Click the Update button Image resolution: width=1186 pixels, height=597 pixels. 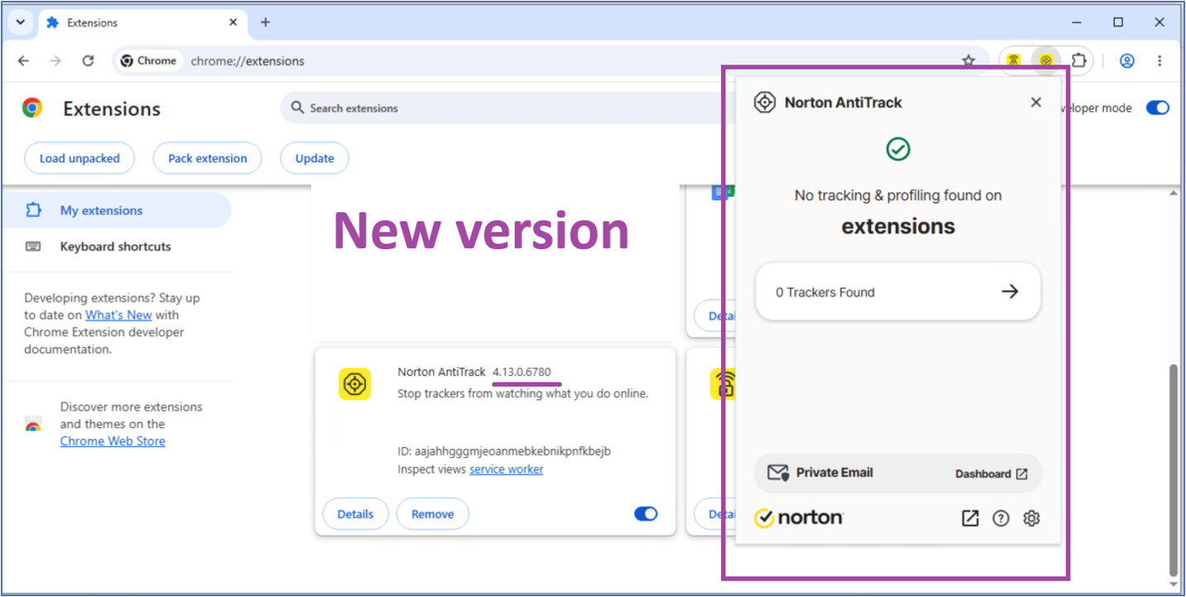(x=314, y=158)
